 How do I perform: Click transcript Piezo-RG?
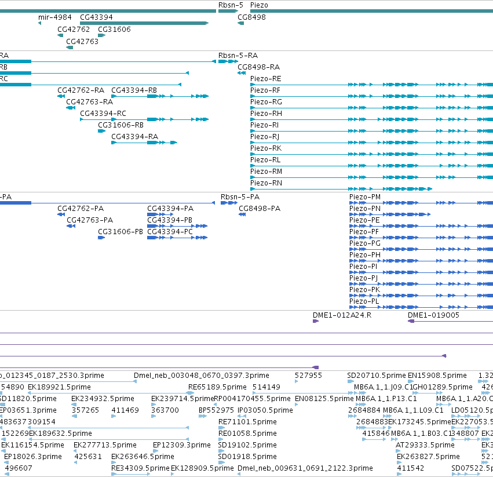pyautogui.click(x=266, y=102)
